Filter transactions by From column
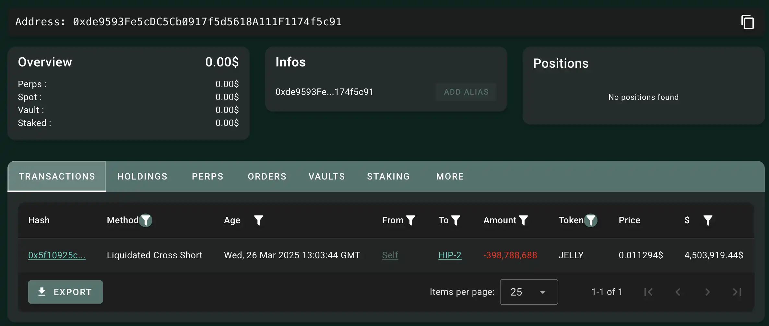Viewport: 769px width, 326px height. click(410, 220)
